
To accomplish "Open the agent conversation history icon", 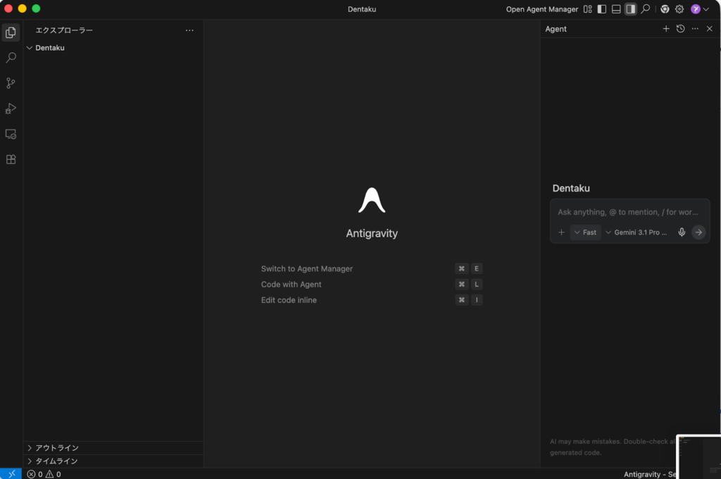I will click(680, 29).
